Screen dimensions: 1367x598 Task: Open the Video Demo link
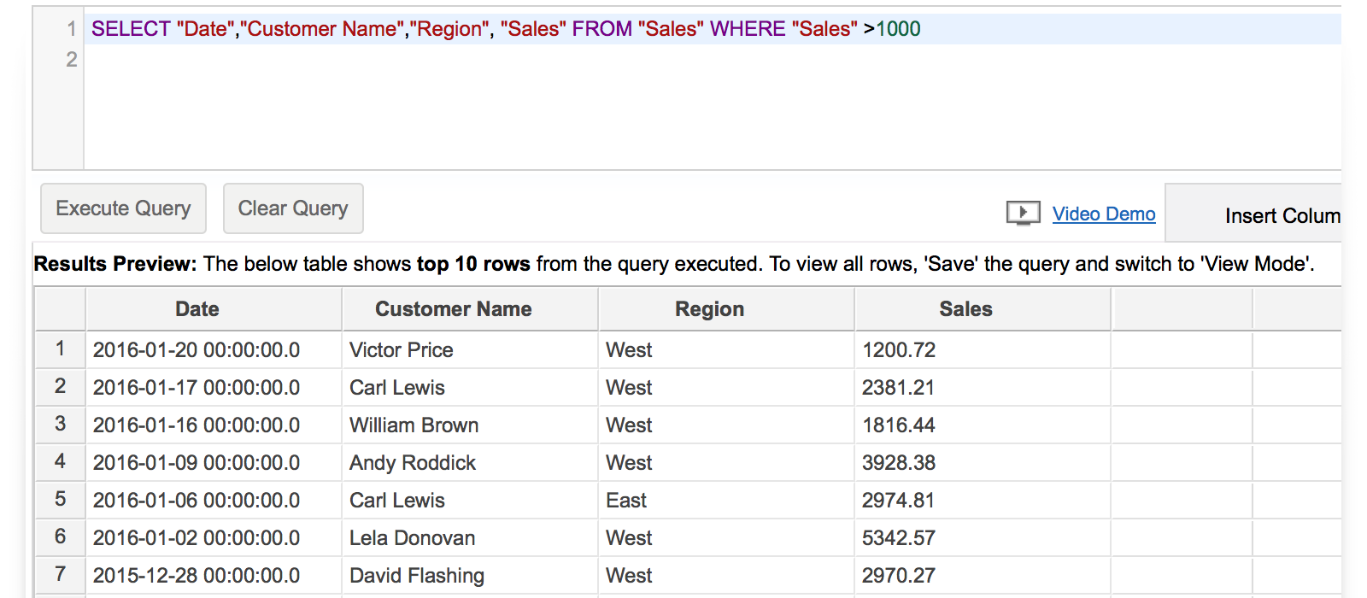[x=1103, y=214]
